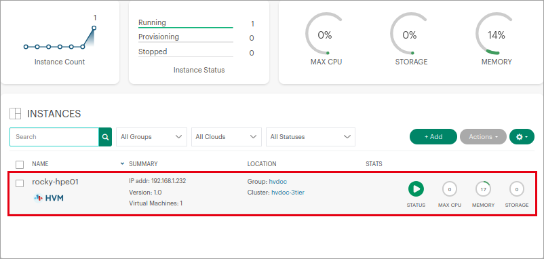Click the + Add button
544x259 pixels.
tap(433, 136)
